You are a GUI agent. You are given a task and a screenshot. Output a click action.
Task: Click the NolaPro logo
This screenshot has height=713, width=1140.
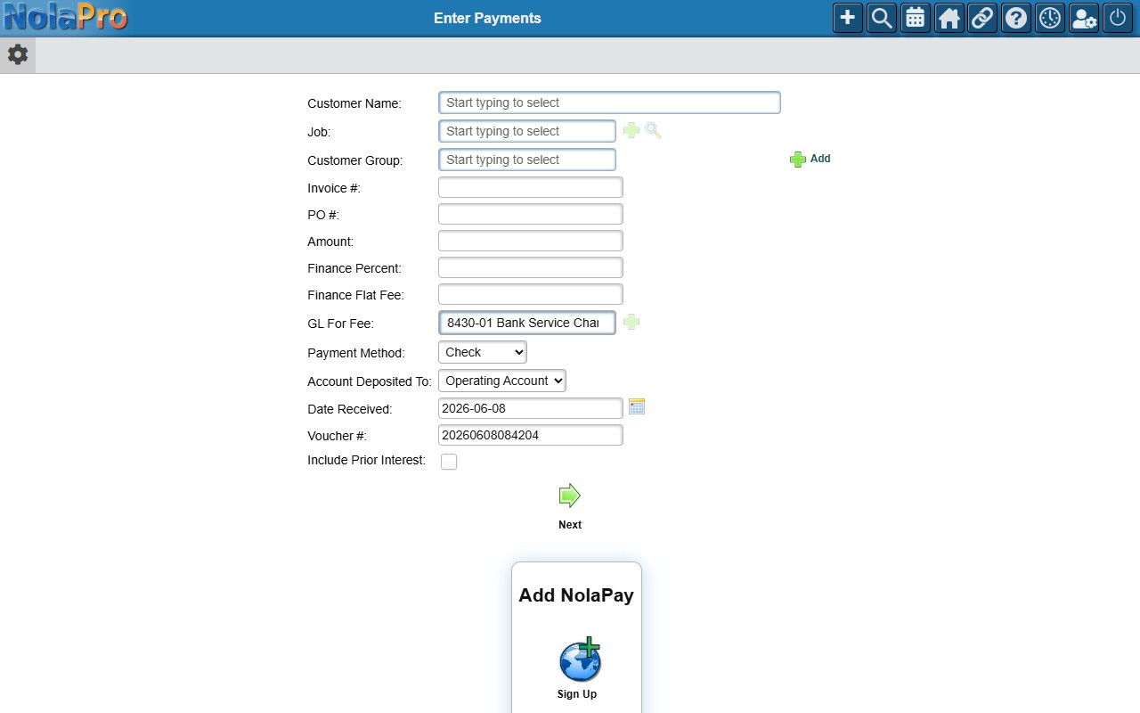[x=64, y=17]
